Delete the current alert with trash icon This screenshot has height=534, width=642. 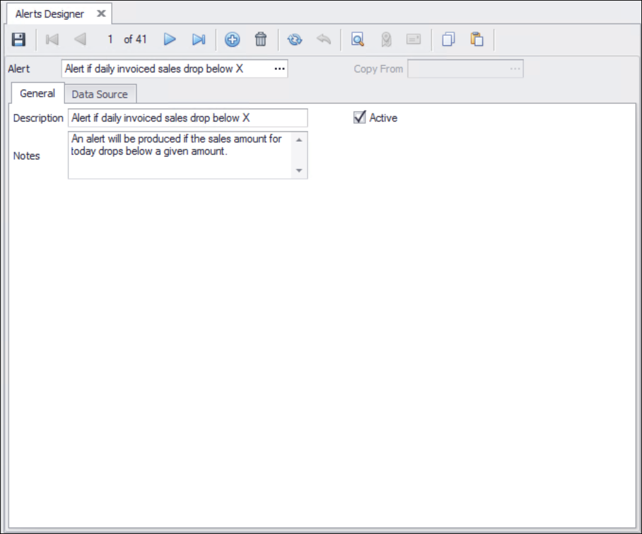(260, 40)
